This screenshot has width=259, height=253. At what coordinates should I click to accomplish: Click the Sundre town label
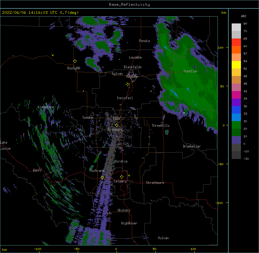(x=88, y=117)
